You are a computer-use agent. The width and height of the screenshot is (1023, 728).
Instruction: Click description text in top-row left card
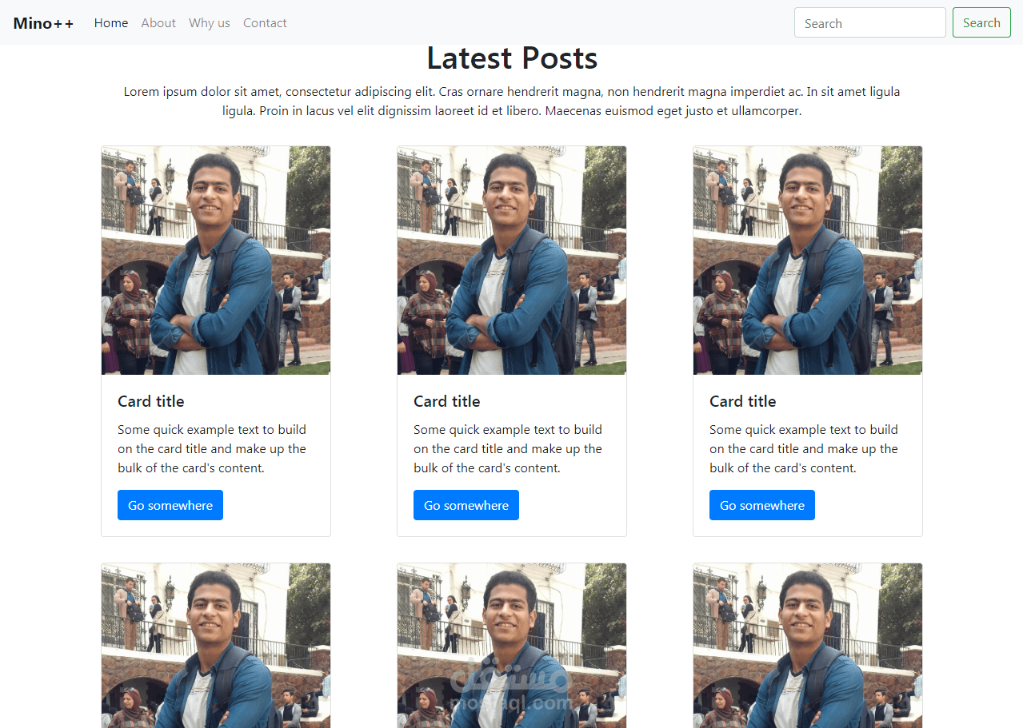coord(212,449)
